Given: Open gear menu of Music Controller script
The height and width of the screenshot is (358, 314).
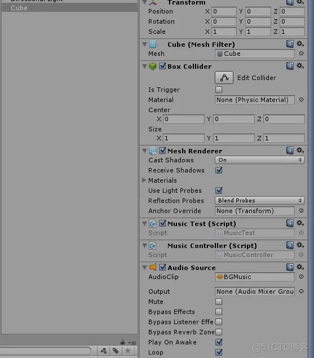Looking at the screenshot, I should pos(300,245).
